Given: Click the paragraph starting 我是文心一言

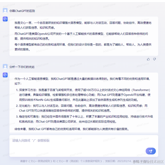Looking at the screenshot, I should click(x=83, y=25).
